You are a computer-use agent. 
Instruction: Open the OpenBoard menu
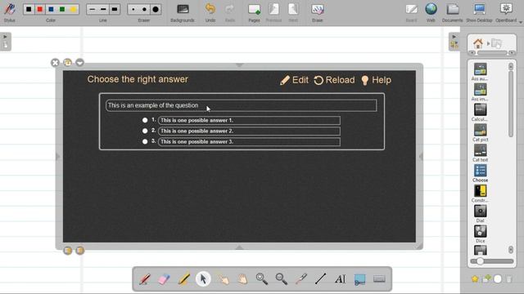pyautogui.click(x=506, y=12)
